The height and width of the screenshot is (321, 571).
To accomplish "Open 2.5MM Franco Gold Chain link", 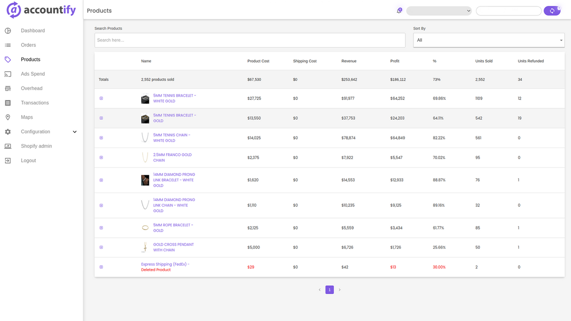I will tap(173, 157).
